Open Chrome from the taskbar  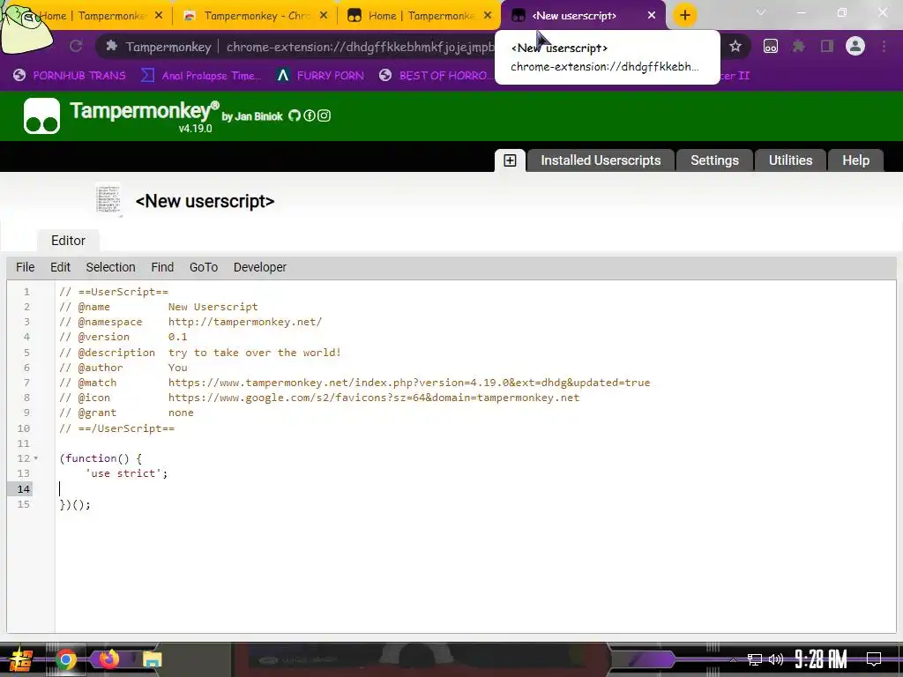click(x=65, y=659)
